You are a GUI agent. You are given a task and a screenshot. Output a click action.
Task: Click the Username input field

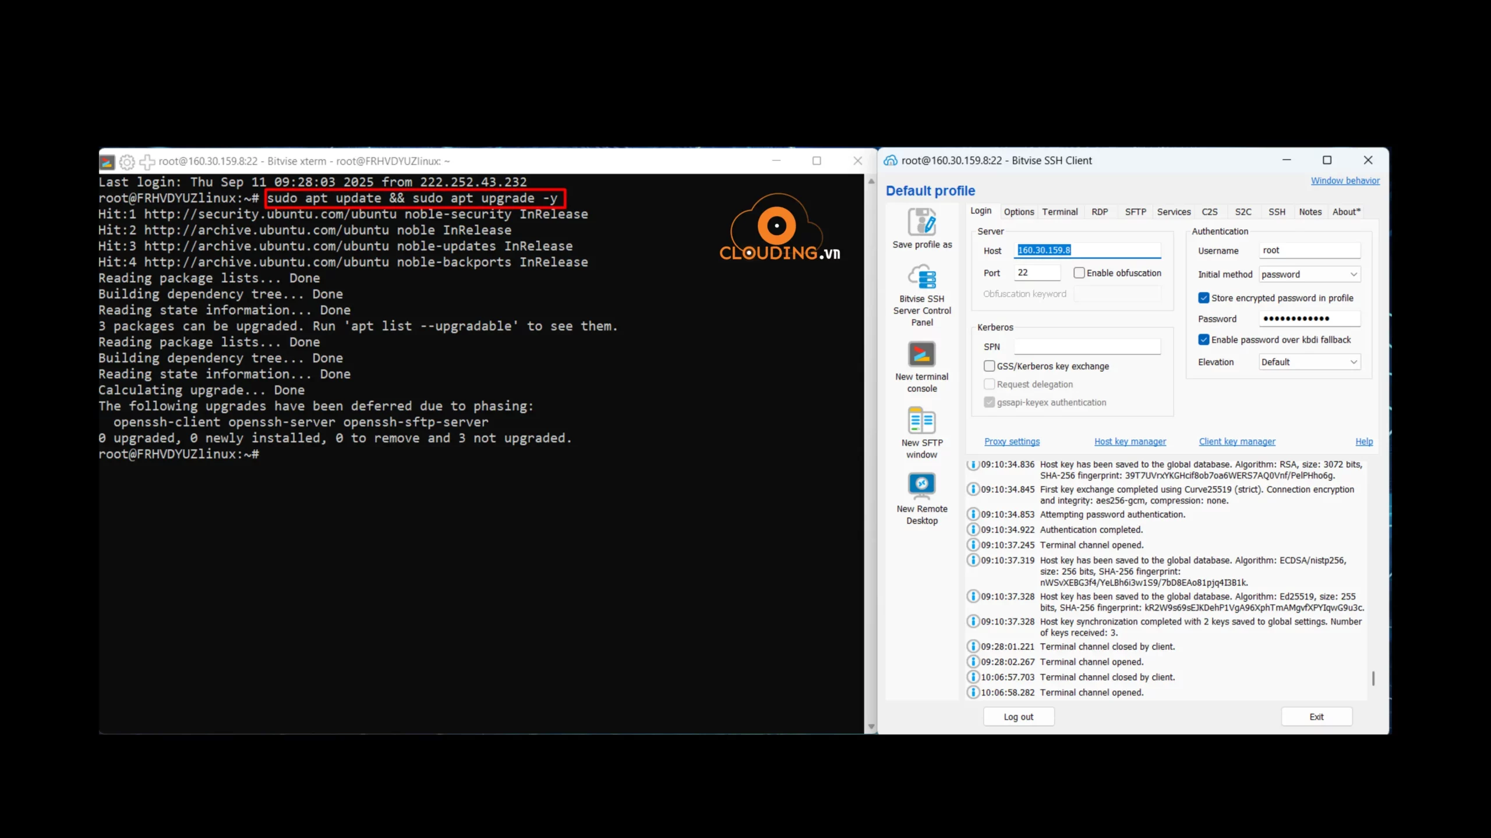coord(1309,250)
